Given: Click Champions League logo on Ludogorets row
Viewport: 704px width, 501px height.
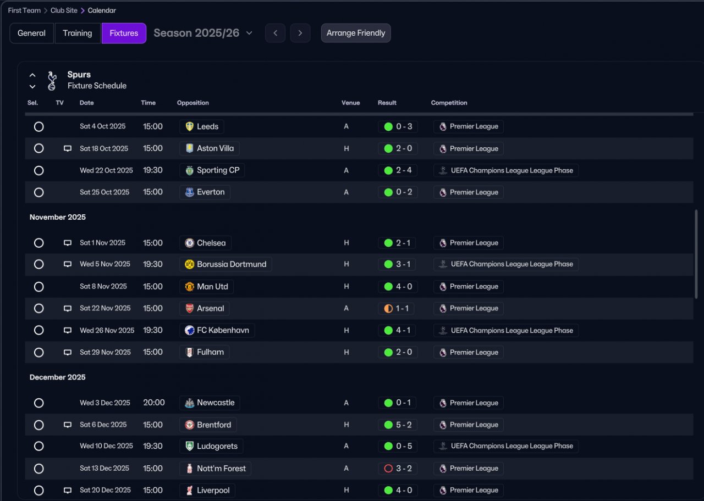Looking at the screenshot, I should (x=443, y=446).
